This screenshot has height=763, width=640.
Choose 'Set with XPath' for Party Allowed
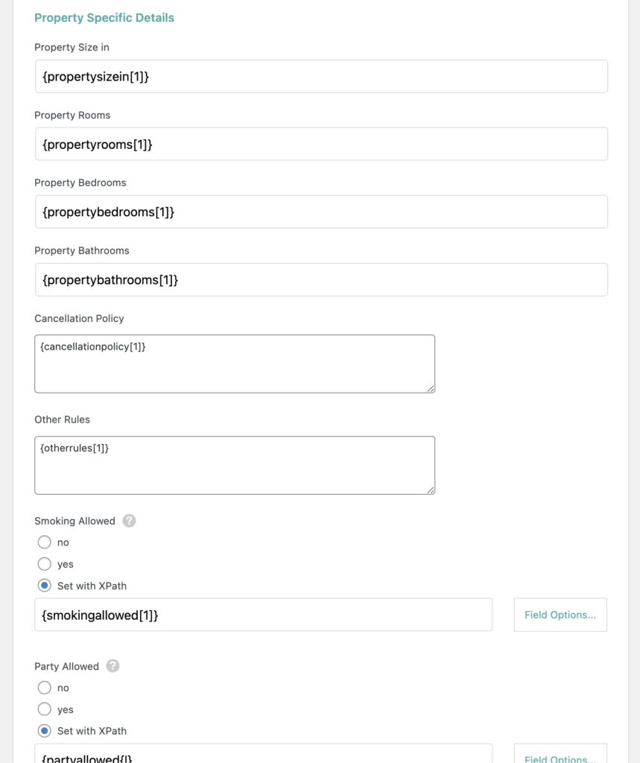[x=44, y=731]
